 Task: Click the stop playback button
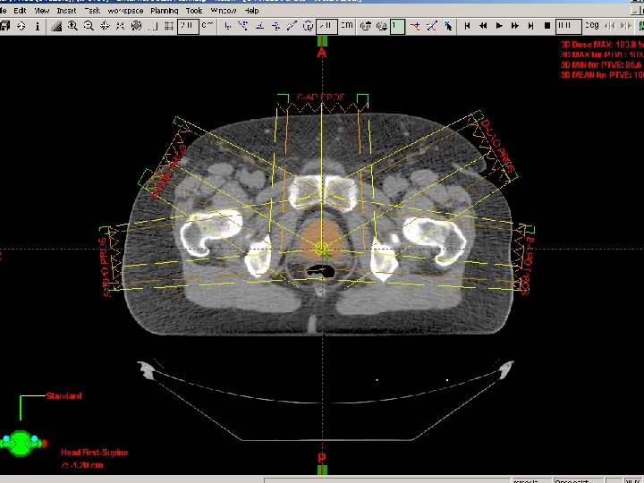click(547, 26)
